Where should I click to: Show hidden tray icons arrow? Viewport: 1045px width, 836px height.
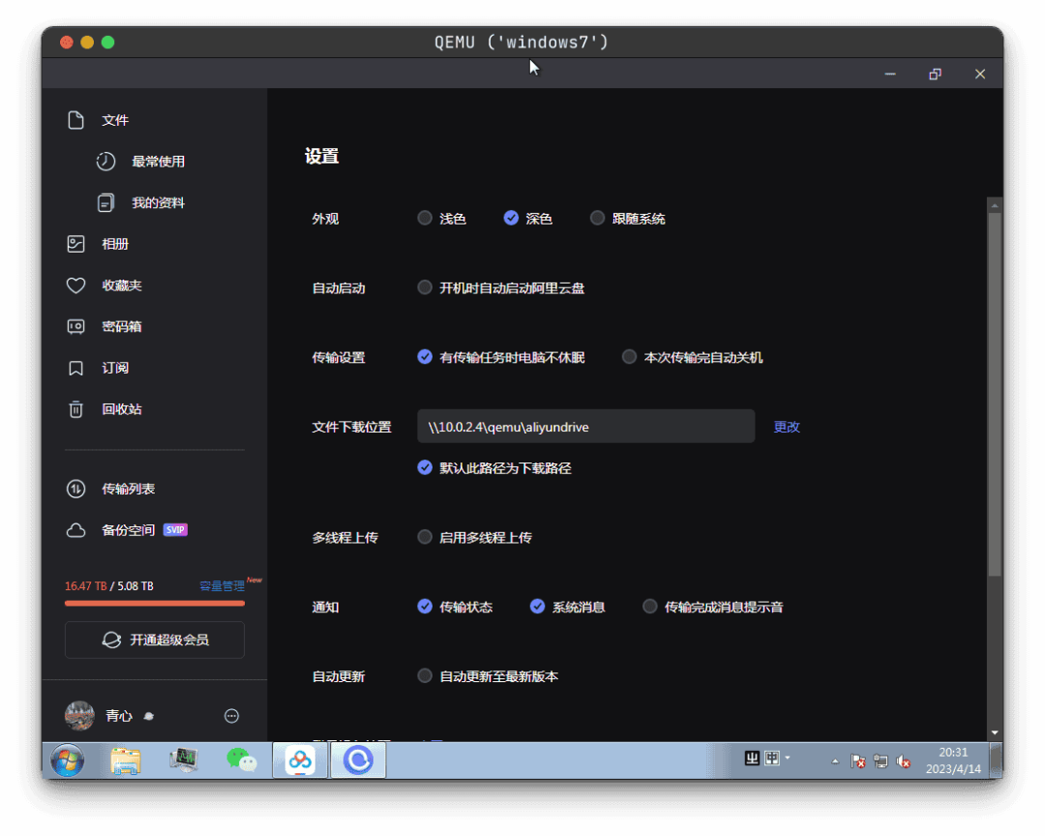coord(835,761)
